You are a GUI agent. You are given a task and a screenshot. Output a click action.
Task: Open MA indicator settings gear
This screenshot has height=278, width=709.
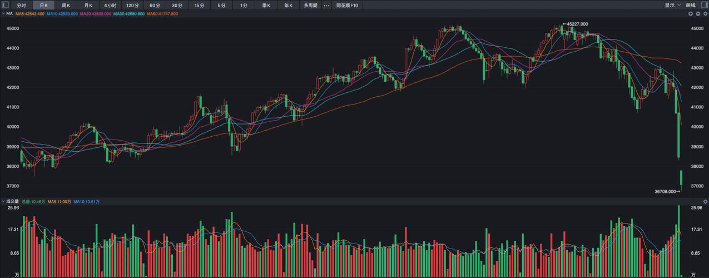point(705,13)
